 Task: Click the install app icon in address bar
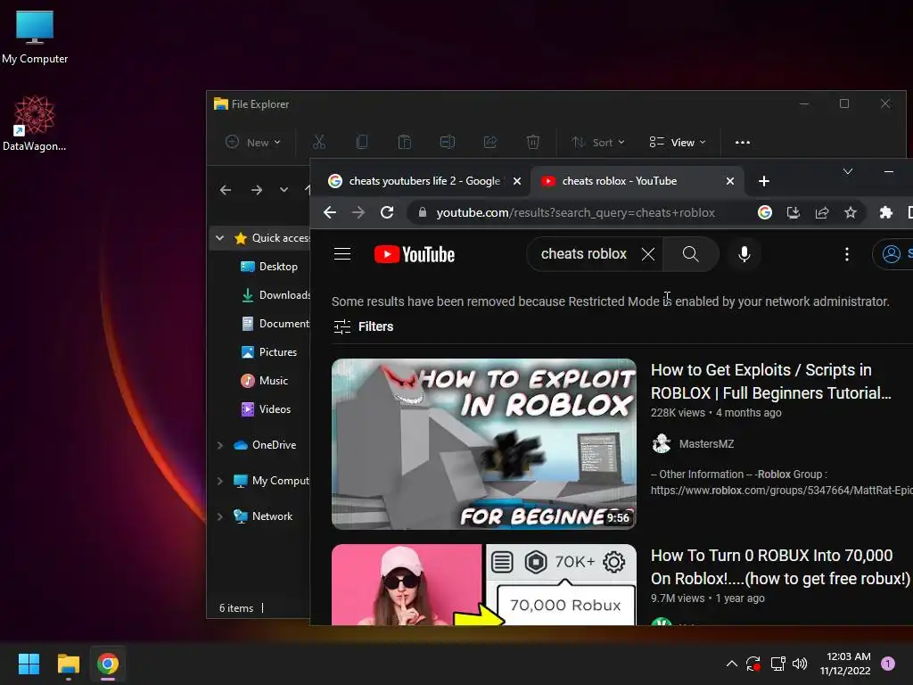793,212
